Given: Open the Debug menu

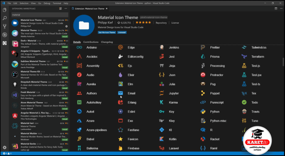Looking at the screenshot, I should pos(47,3).
